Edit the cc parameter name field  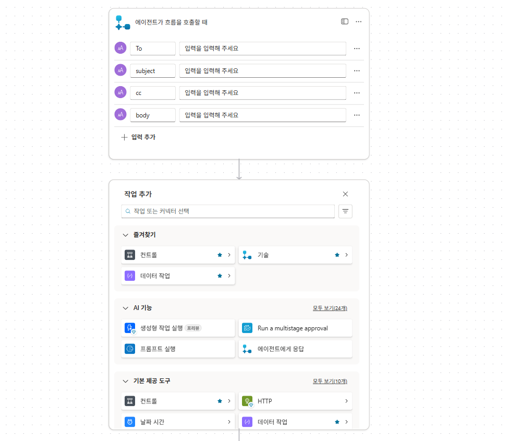coord(153,93)
